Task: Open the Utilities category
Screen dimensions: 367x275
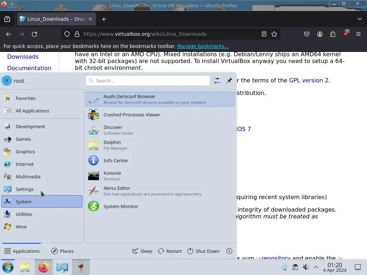Action: [42, 214]
